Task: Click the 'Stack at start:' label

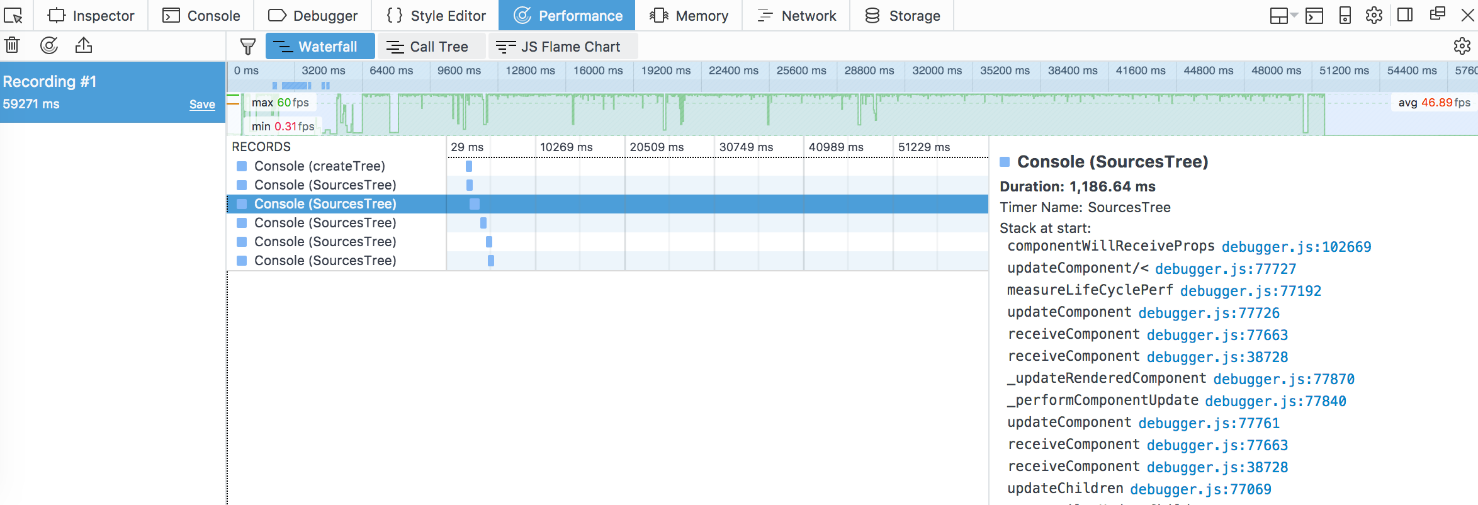Action: [x=1046, y=228]
